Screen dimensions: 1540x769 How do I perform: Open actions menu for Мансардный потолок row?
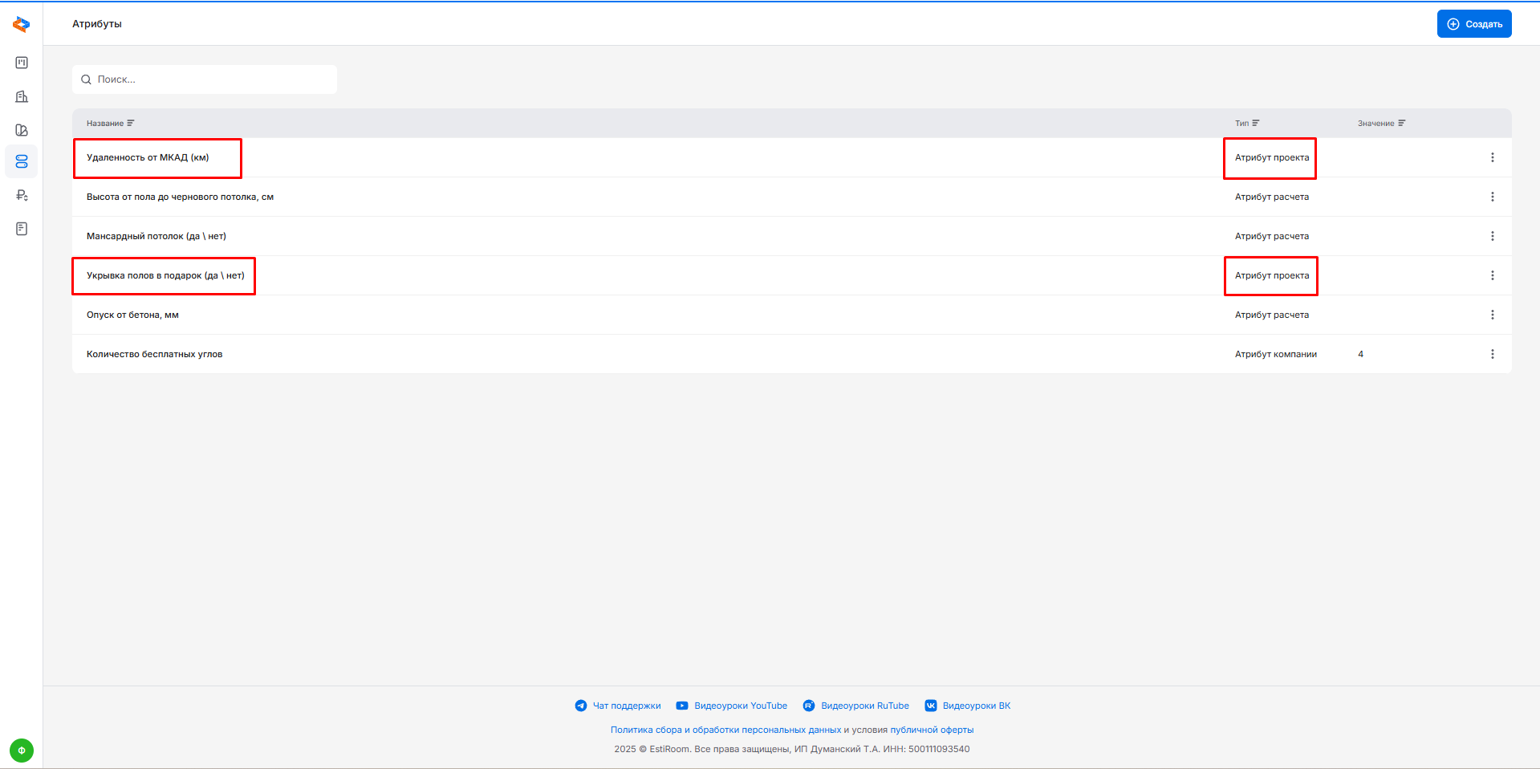pos(1492,236)
